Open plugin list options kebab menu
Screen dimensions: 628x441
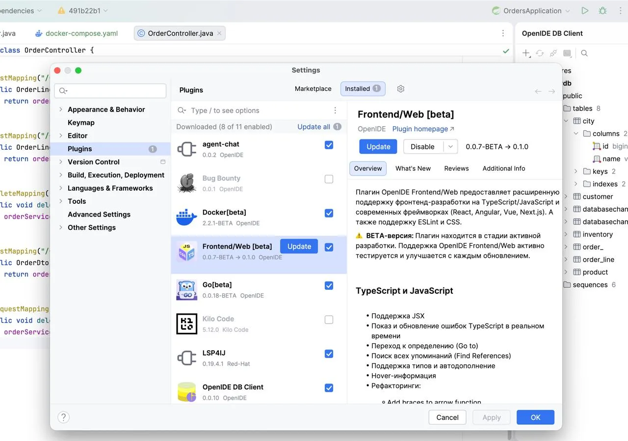pyautogui.click(x=335, y=110)
